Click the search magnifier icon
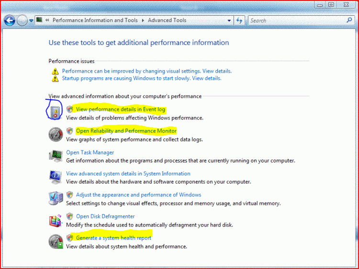The height and width of the screenshot is (269, 359). coord(349,21)
